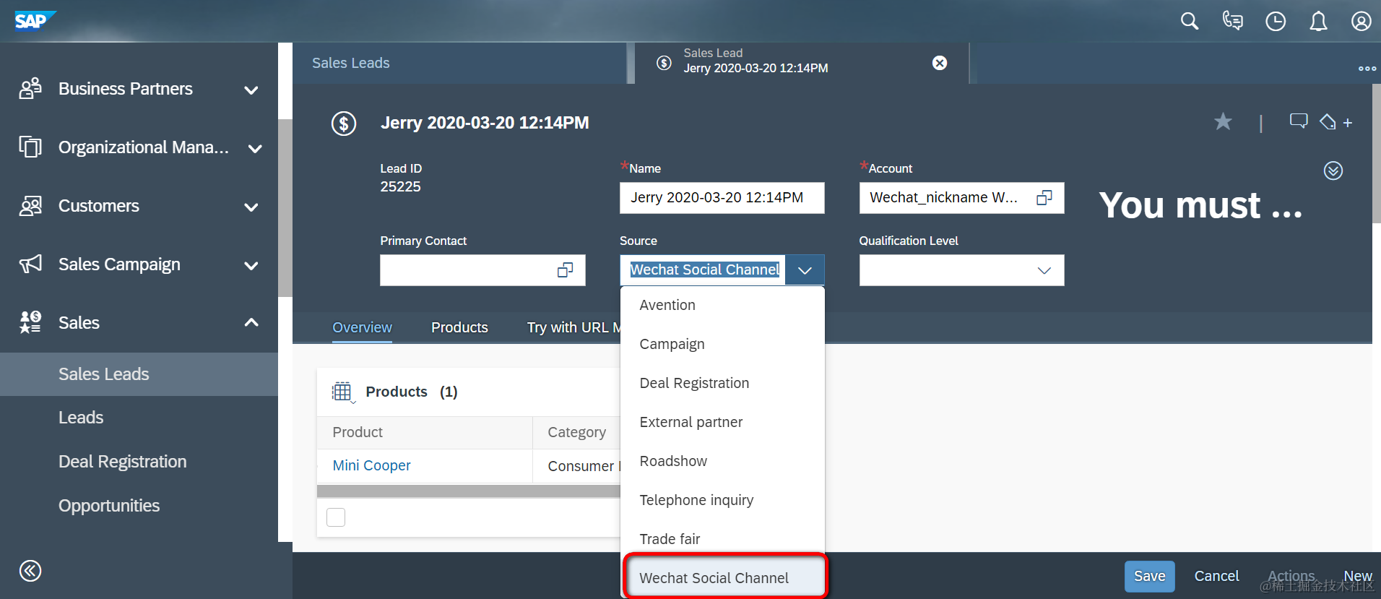Switch to the Sales Leads workspace tab

click(351, 63)
